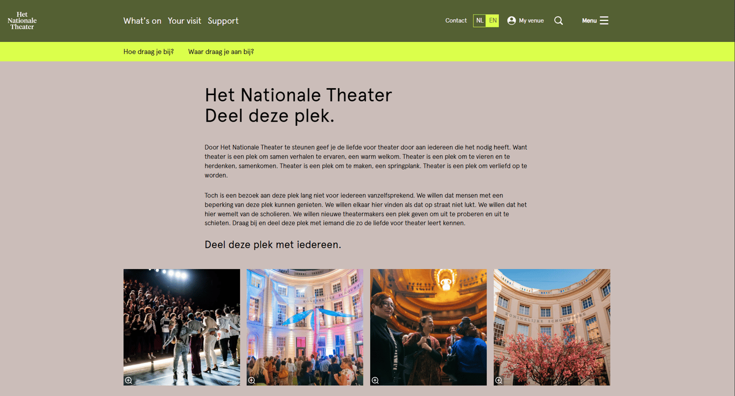Click paragraph starting 'Toch is een bezoek'
The height and width of the screenshot is (396, 735).
tap(366, 209)
